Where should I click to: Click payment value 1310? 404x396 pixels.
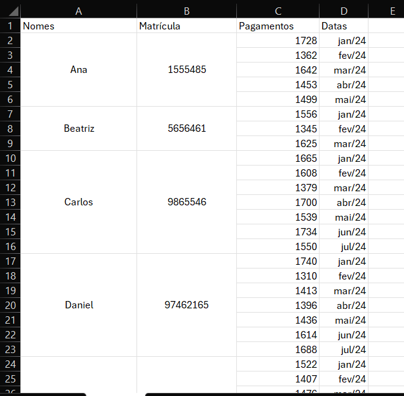click(278, 276)
